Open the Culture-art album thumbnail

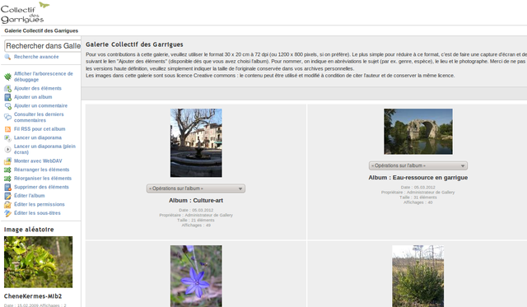pyautogui.click(x=196, y=142)
